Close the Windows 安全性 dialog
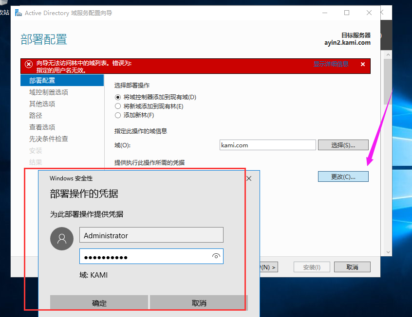Viewport: 412px width, 317px height. click(x=249, y=178)
